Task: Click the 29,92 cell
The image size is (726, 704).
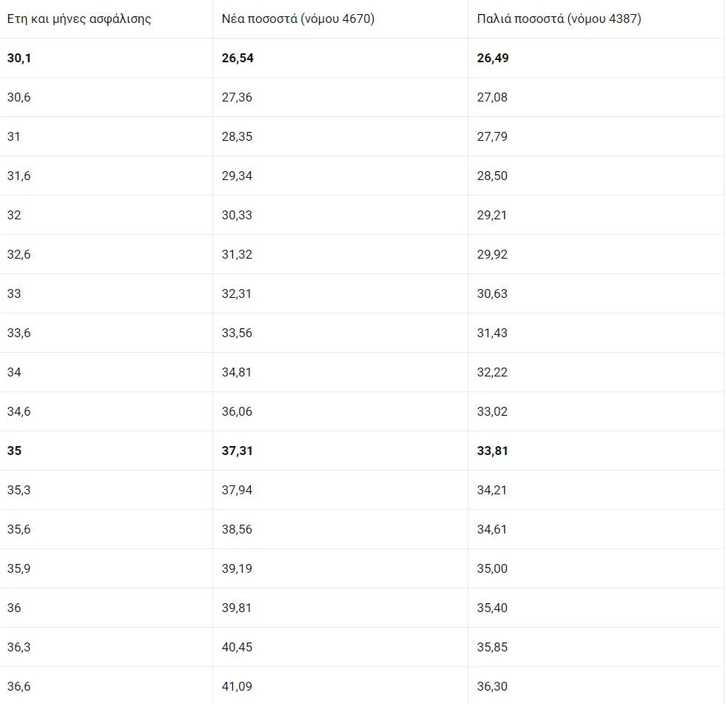Action: click(x=492, y=254)
